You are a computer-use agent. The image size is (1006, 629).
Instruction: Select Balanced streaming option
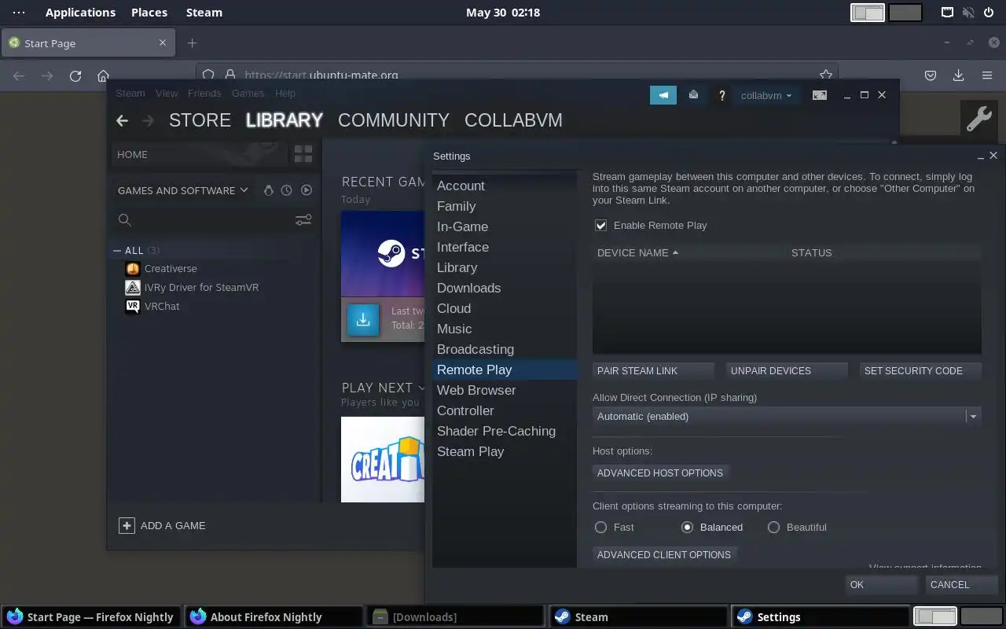687,527
